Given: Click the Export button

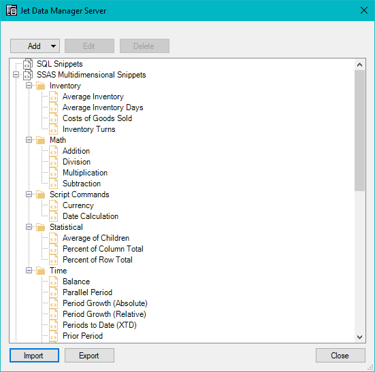Looking at the screenshot, I should pyautogui.click(x=89, y=356).
